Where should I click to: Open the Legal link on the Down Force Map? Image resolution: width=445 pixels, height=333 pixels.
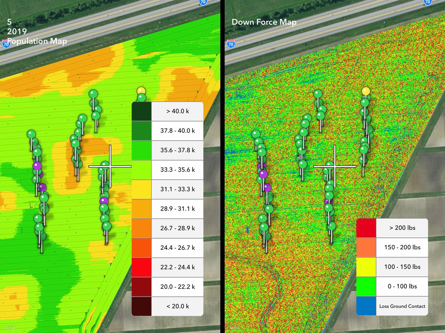234,327
